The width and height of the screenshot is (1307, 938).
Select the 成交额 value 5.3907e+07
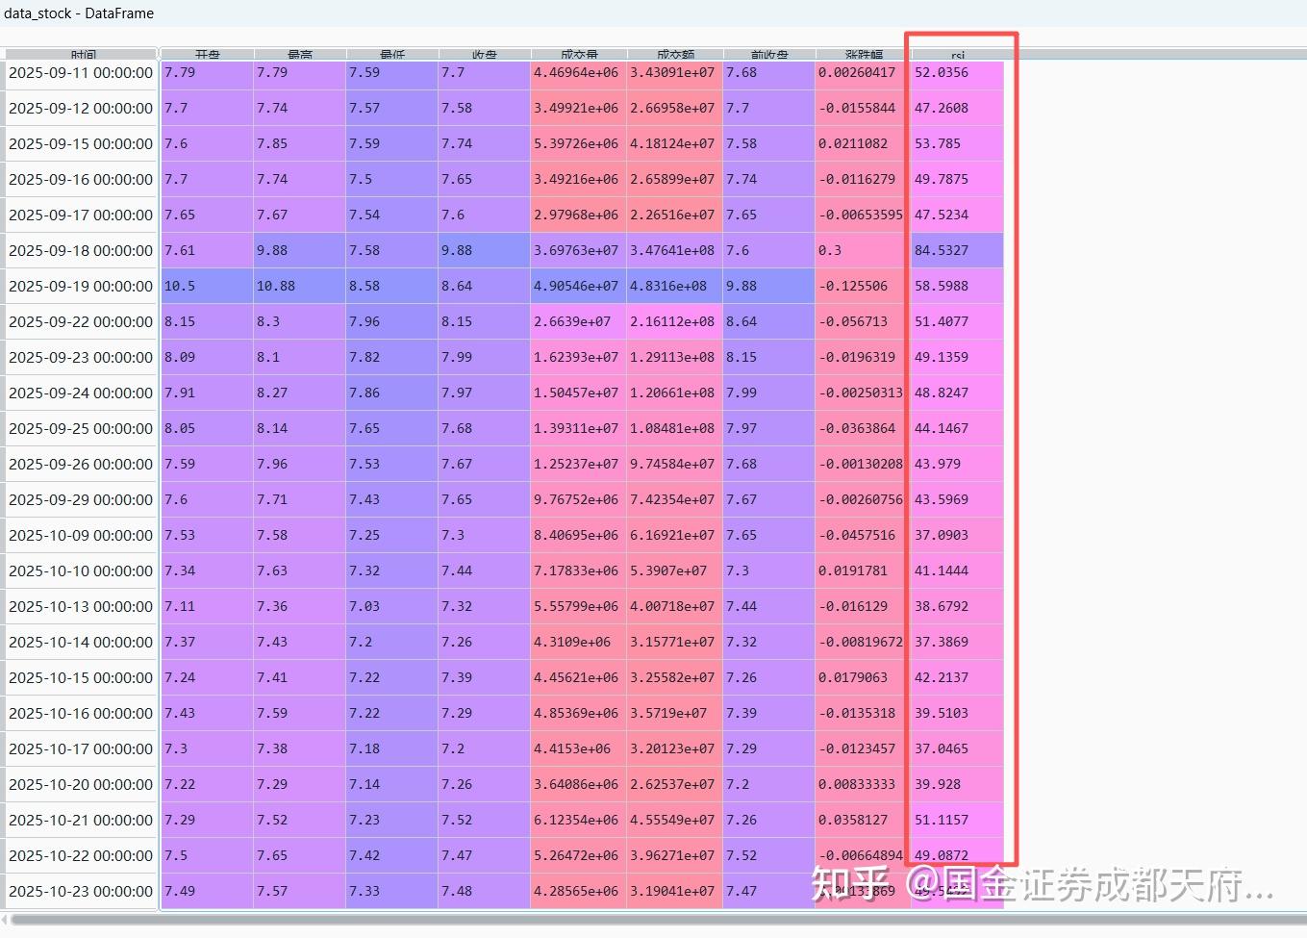click(x=674, y=571)
